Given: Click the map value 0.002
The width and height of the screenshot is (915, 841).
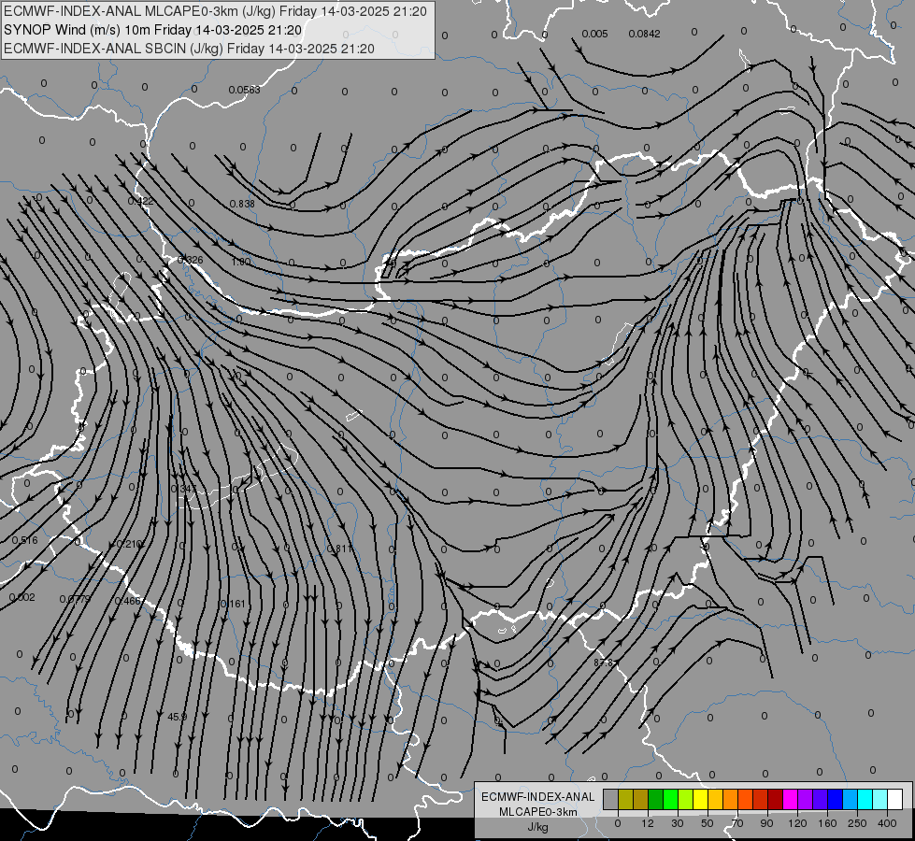Looking at the screenshot, I should pos(22,597).
